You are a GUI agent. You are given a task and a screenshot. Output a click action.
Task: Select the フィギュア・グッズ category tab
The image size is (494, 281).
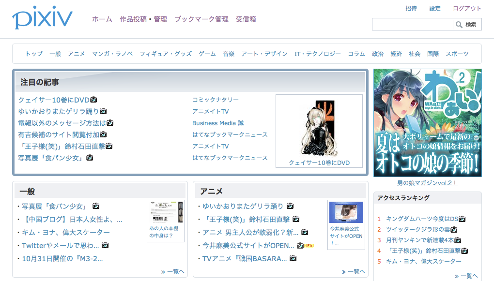point(166,54)
